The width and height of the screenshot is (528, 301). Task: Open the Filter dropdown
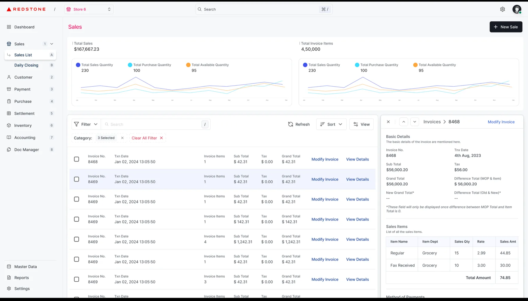[x=86, y=124]
